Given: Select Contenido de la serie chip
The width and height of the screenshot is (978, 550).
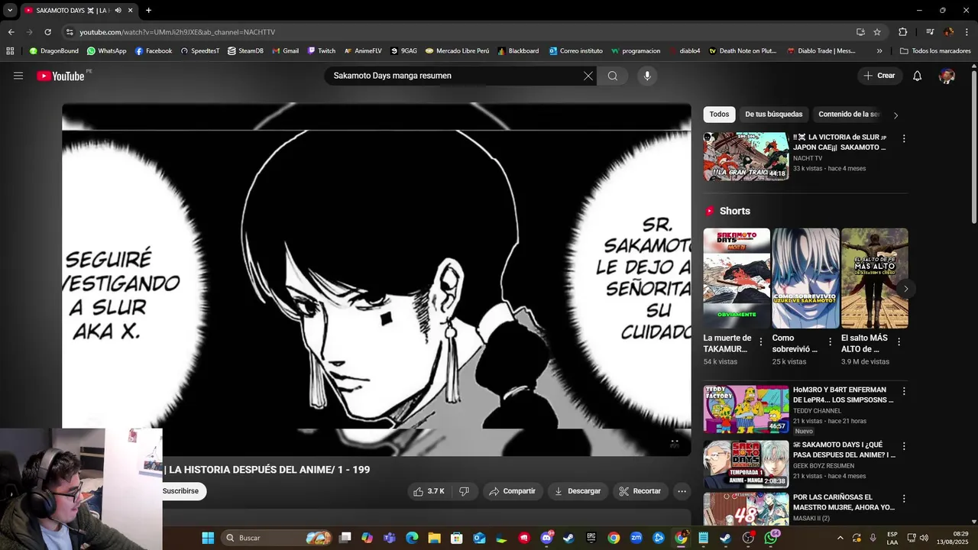Looking at the screenshot, I should [x=849, y=115].
